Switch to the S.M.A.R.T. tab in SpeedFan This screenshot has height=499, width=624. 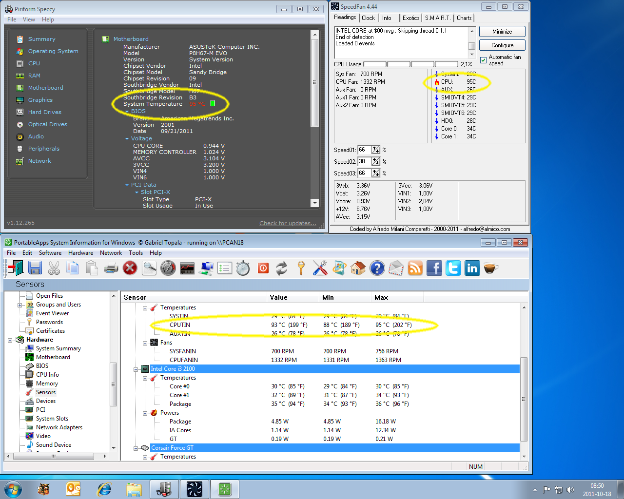(437, 18)
